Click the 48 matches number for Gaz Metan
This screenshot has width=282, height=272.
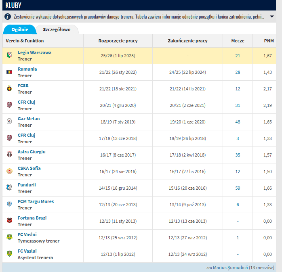click(x=238, y=122)
